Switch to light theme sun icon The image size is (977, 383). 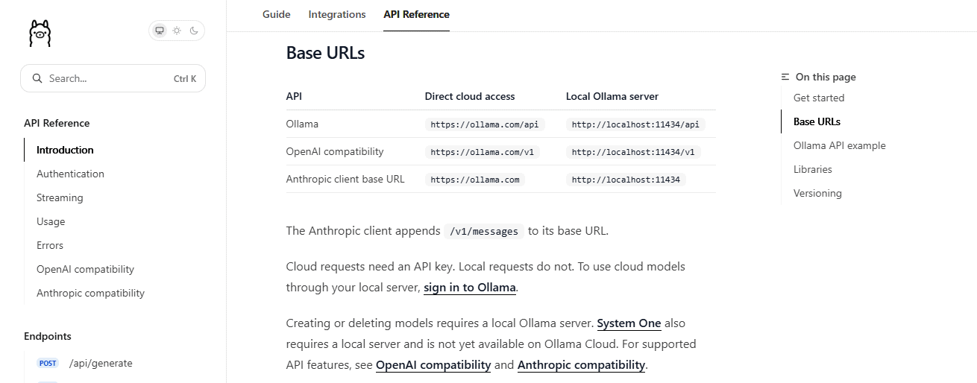177,31
